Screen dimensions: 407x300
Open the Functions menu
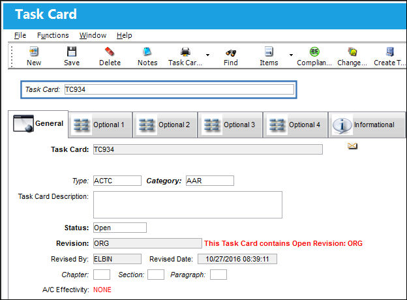[x=53, y=35]
